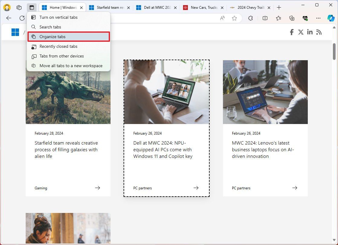
Task: Open the Lenovo MWC 2024 article arrow
Action: 295,188
